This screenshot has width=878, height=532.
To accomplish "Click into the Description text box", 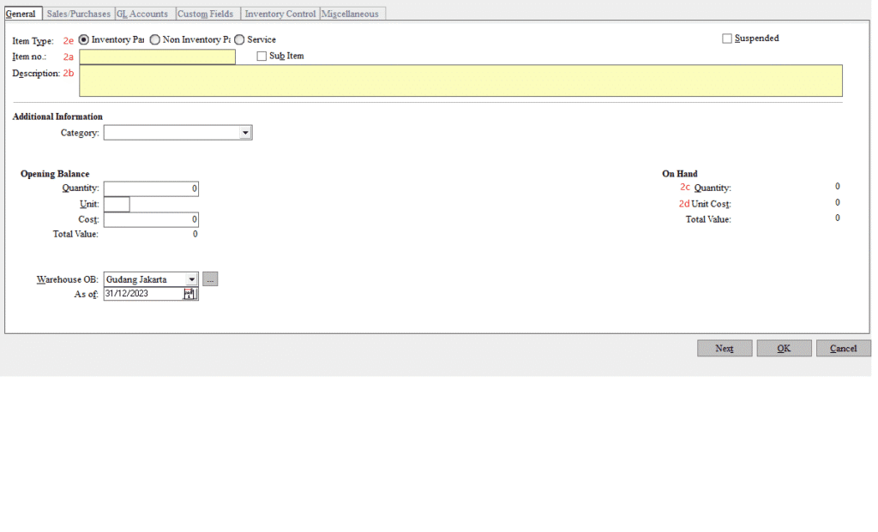I will tap(460, 81).
